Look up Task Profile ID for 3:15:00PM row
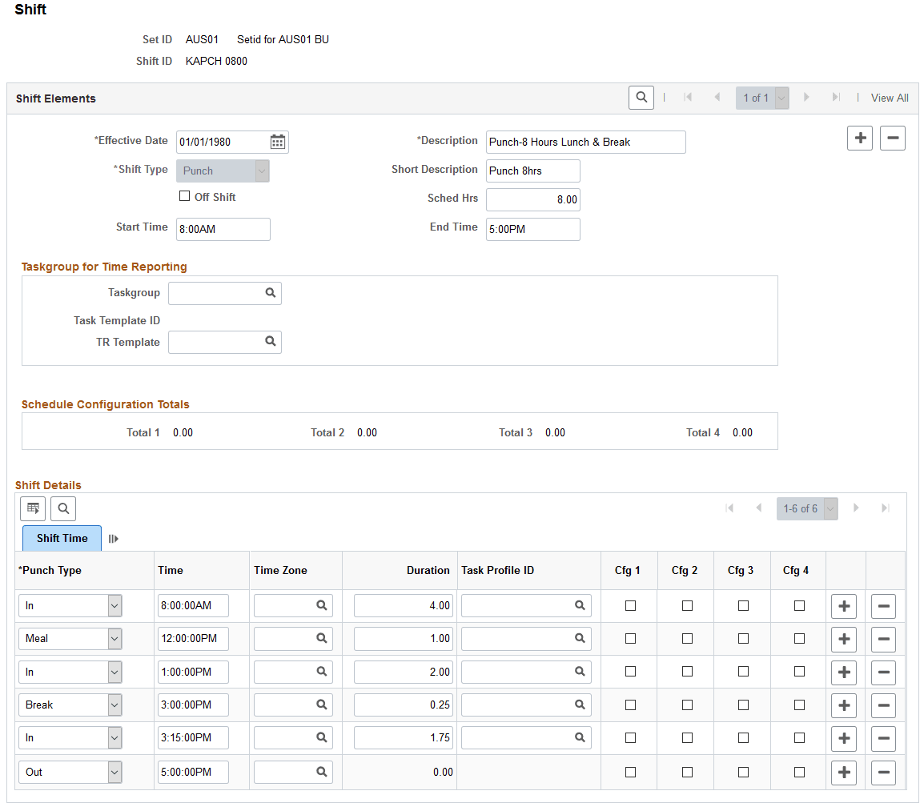Screen dimensions: 924x807 580,737
